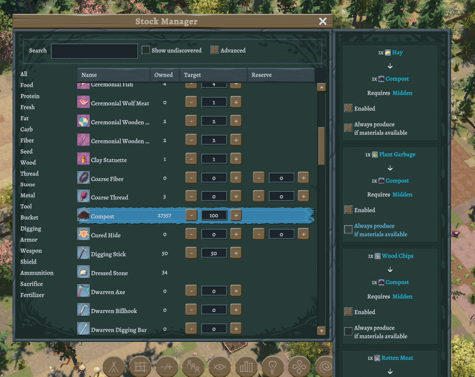Open the eye visibility button in bottom bar
475x377 pixels.
tap(220, 367)
